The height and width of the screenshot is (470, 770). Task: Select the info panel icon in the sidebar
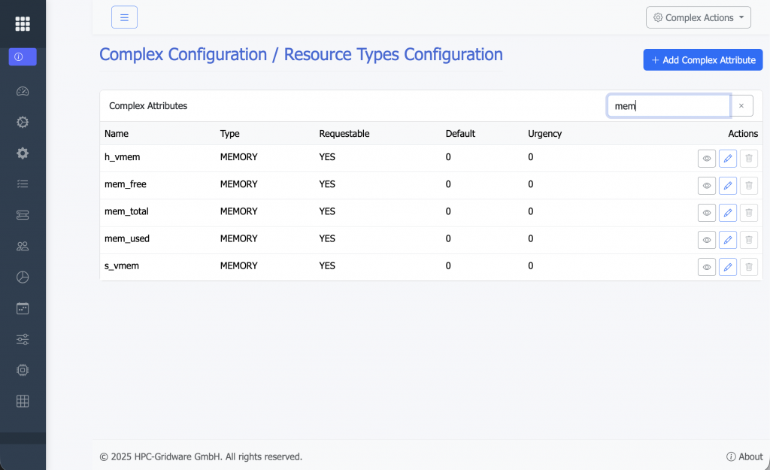(x=23, y=56)
